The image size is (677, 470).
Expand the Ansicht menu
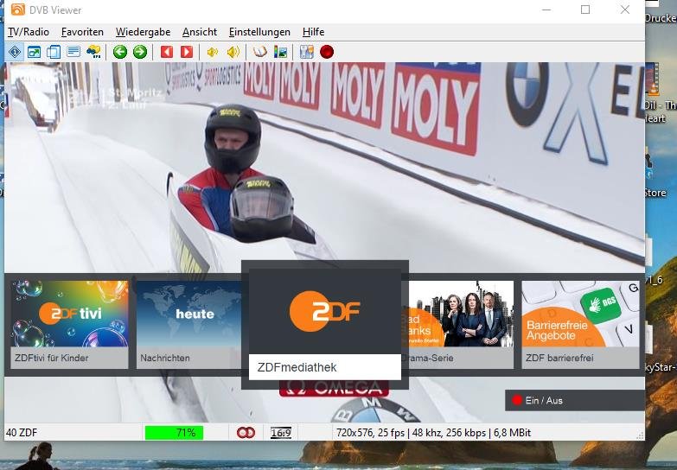200,32
